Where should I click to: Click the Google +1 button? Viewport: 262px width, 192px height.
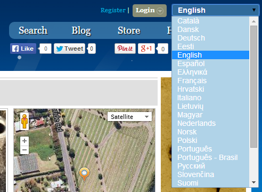tap(146, 49)
